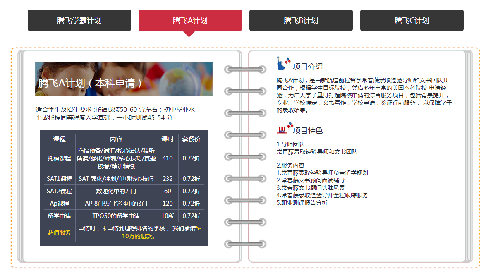Click the 课时 column header

tap(168, 139)
